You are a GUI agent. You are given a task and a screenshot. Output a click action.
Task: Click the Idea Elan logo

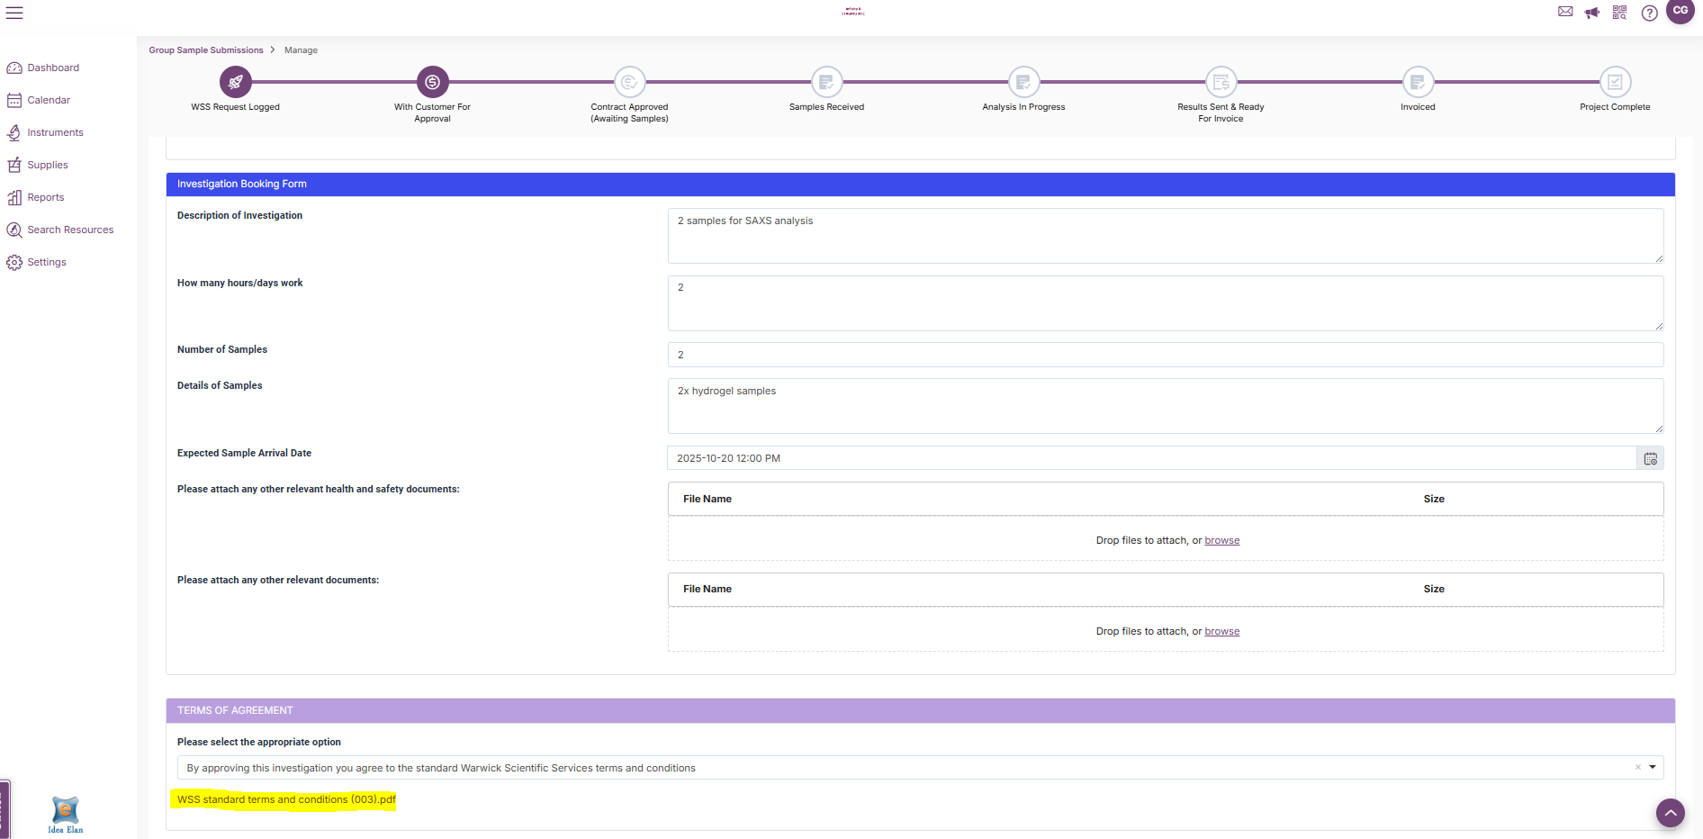[x=65, y=815]
